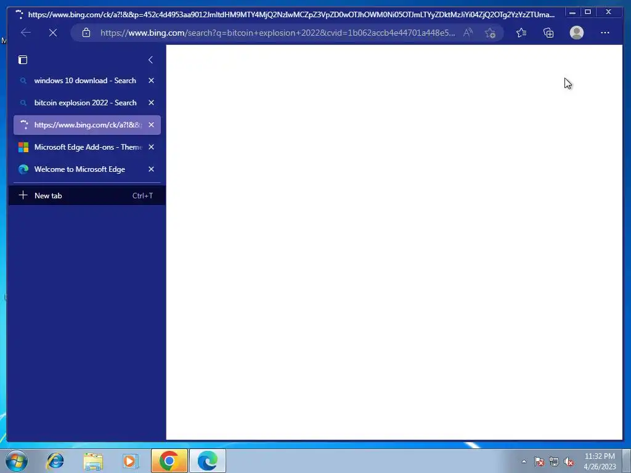Open tab actions menu icon
The width and height of the screenshot is (631, 473).
[x=23, y=60]
